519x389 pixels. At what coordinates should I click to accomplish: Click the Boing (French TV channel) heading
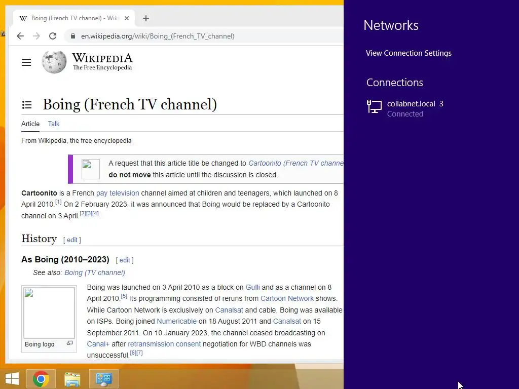[130, 104]
